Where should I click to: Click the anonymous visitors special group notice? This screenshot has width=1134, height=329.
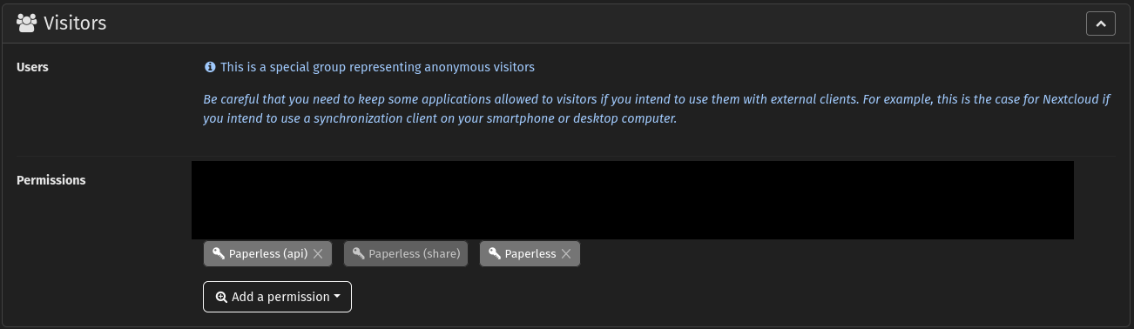coord(377,66)
